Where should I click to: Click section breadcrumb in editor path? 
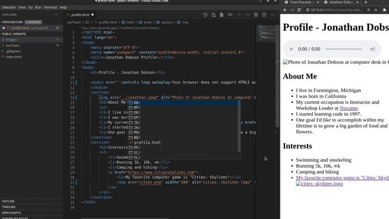coord(166,23)
